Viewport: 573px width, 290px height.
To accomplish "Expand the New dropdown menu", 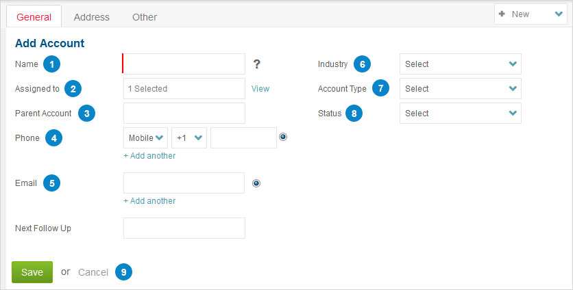I will pyautogui.click(x=531, y=14).
